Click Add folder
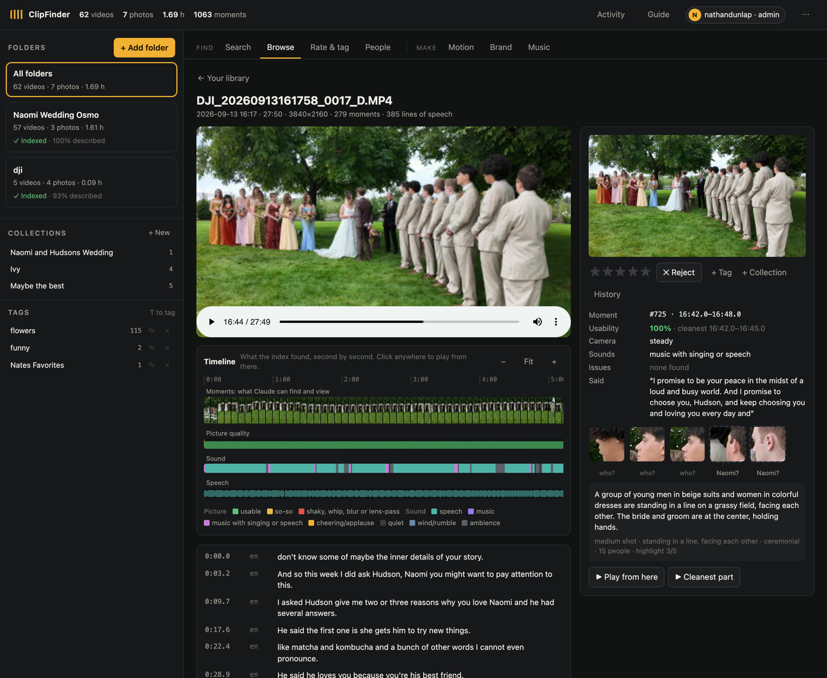The height and width of the screenshot is (678, 827). 144,48
